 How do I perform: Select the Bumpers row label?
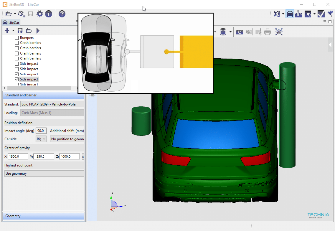tap(27, 38)
